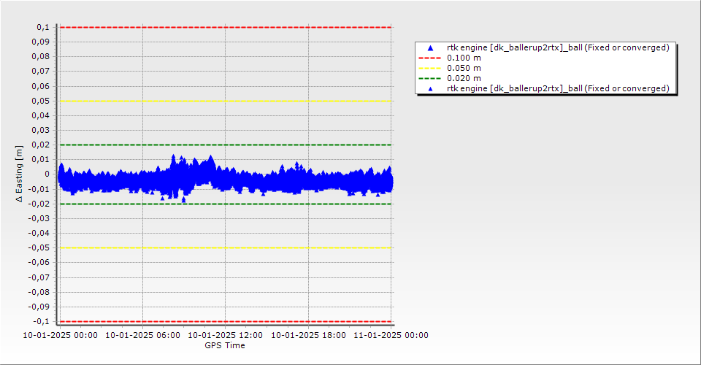701x365 pixels.
Task: Click the GPS Time axis title
Action: point(225,345)
